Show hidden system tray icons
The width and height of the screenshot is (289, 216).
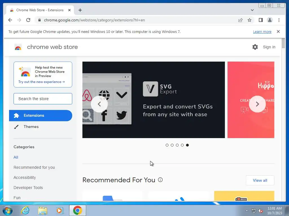[247, 211]
